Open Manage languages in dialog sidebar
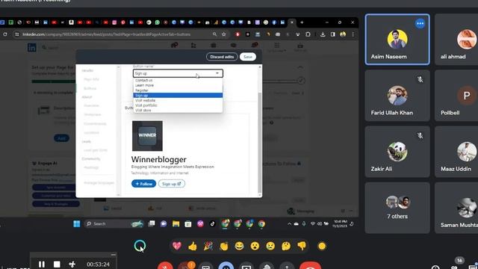 99,182
